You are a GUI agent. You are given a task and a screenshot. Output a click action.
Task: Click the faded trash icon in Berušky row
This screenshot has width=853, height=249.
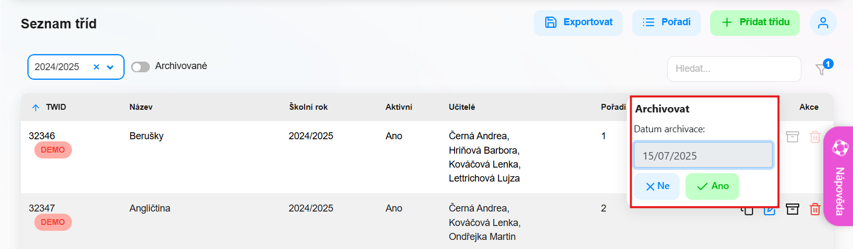[x=815, y=137]
